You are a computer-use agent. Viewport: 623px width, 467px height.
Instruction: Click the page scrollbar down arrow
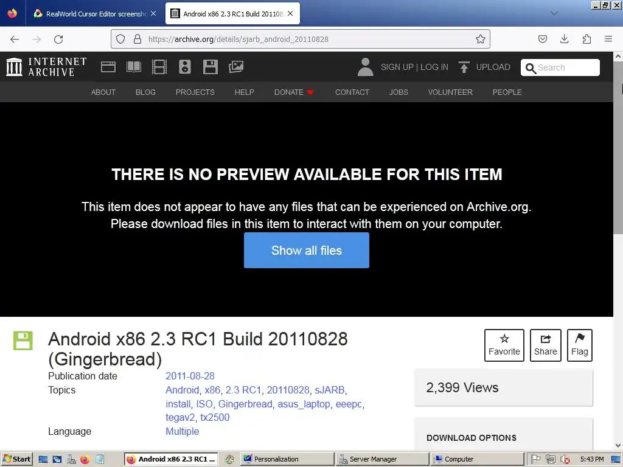tap(618, 446)
